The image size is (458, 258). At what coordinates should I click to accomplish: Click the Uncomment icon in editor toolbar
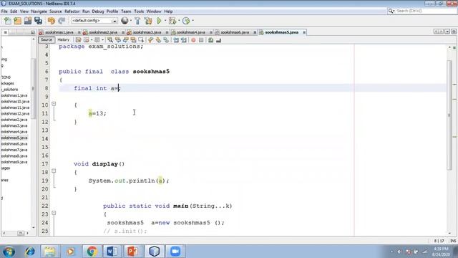coord(218,40)
